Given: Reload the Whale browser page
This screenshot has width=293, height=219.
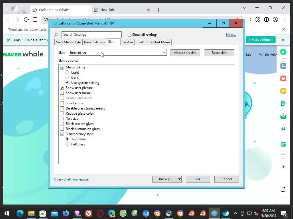Looking at the screenshot, I should click(26, 20).
